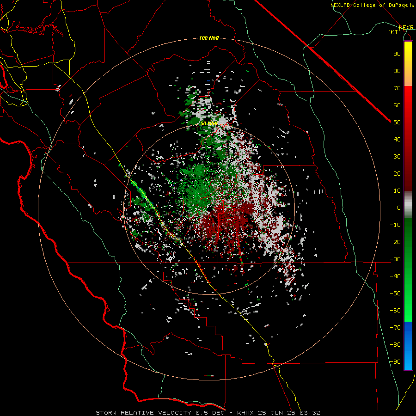Viewport: 416px width, 416px height.
Task: Click the -10 value on velocity scale
Action: click(395, 225)
